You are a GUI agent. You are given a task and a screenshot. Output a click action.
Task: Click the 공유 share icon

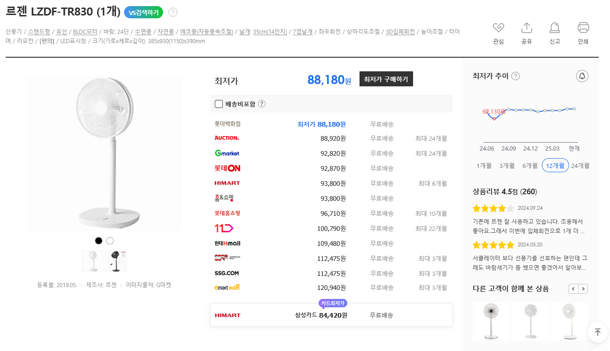coord(526,28)
